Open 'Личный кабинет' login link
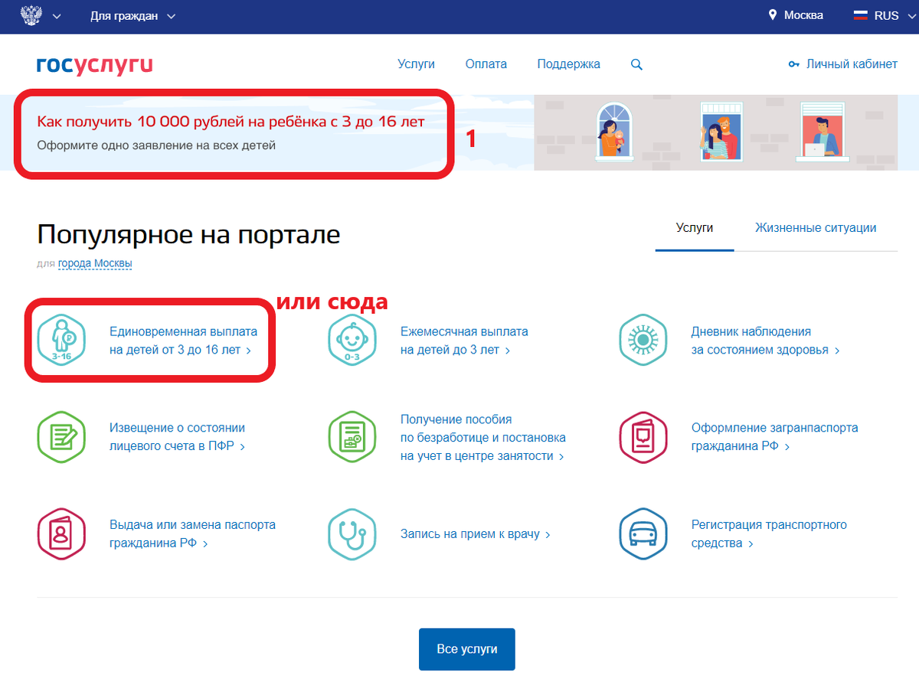919x685 pixels. click(x=852, y=64)
